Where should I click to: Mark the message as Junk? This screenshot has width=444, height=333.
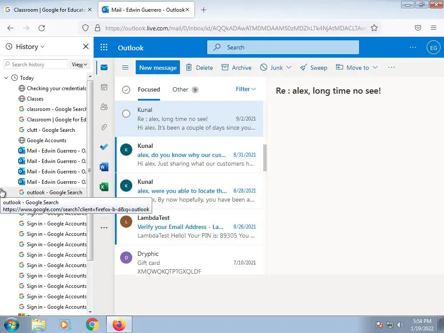(271, 67)
